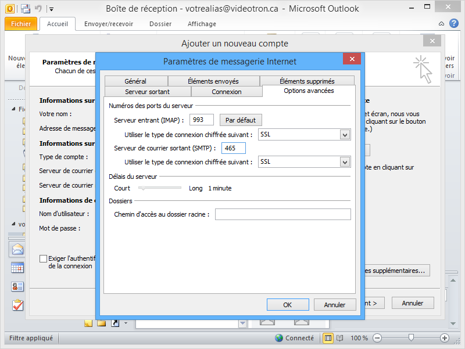465x349 pixels.
Task: Click the 'Votre nom :' label
Action: click(x=55, y=114)
